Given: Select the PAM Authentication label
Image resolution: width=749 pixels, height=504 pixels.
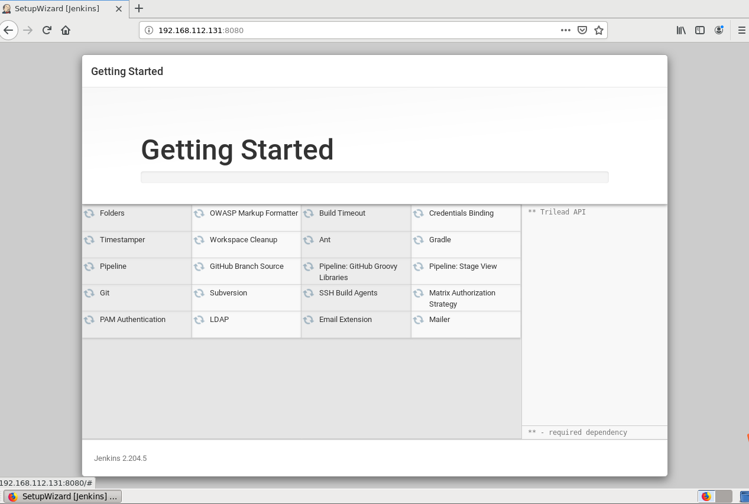Looking at the screenshot, I should (132, 320).
